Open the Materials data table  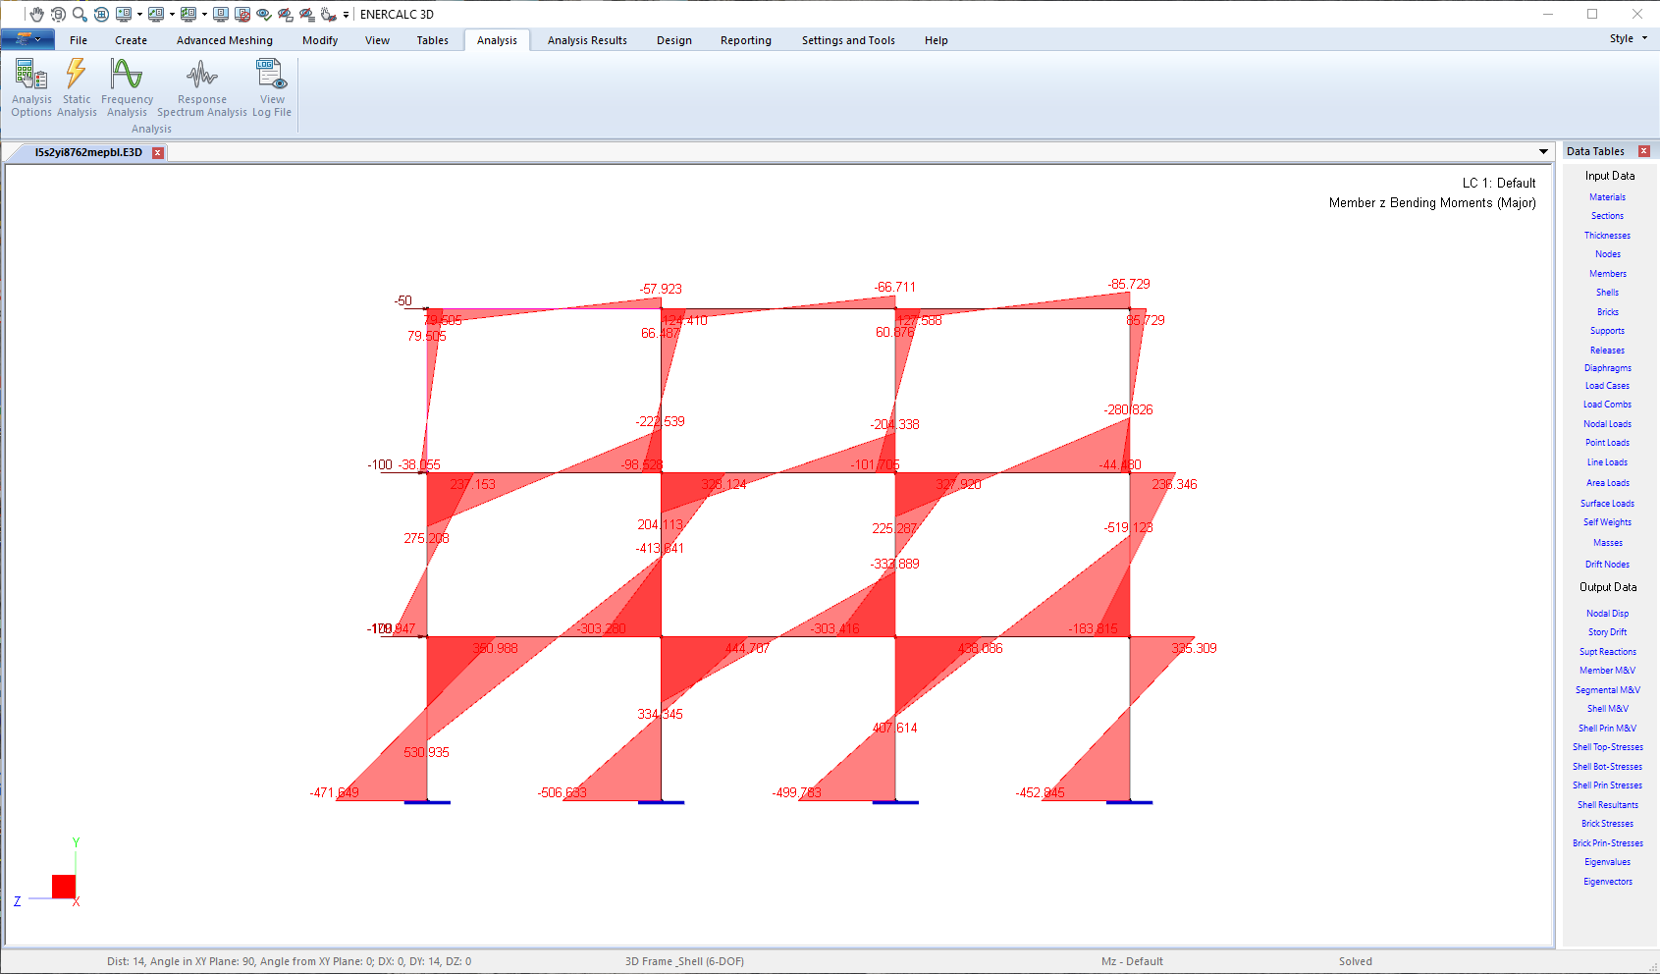point(1607,197)
